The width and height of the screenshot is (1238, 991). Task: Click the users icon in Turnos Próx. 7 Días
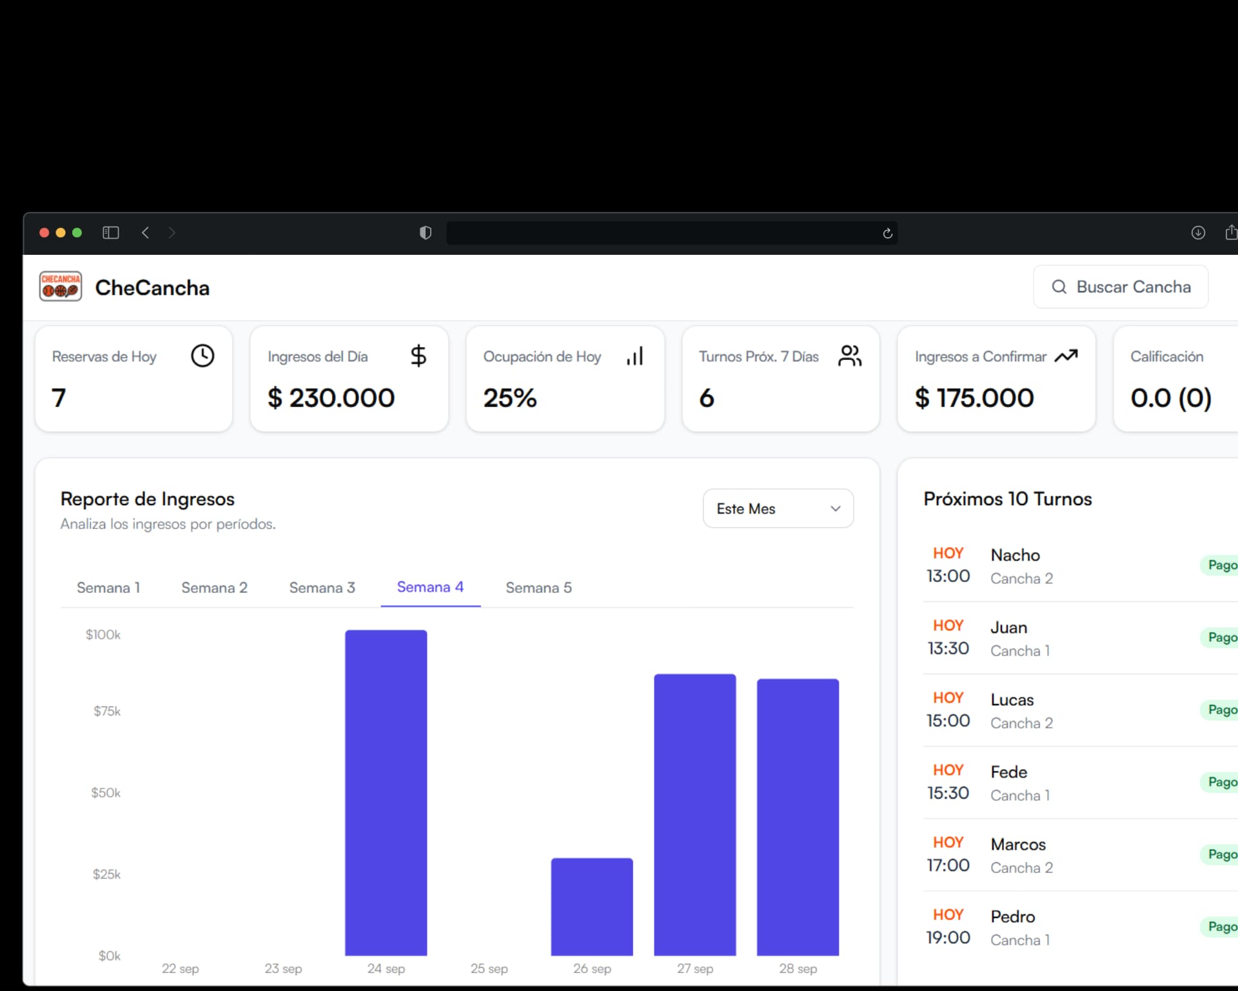pyautogui.click(x=849, y=356)
